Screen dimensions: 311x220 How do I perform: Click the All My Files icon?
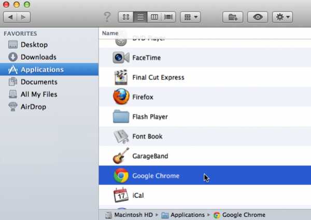click(x=13, y=94)
